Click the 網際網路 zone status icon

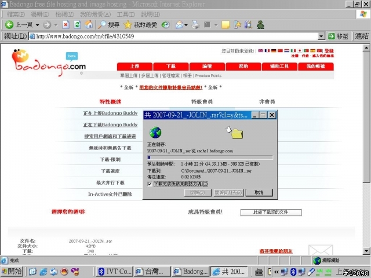point(317,261)
